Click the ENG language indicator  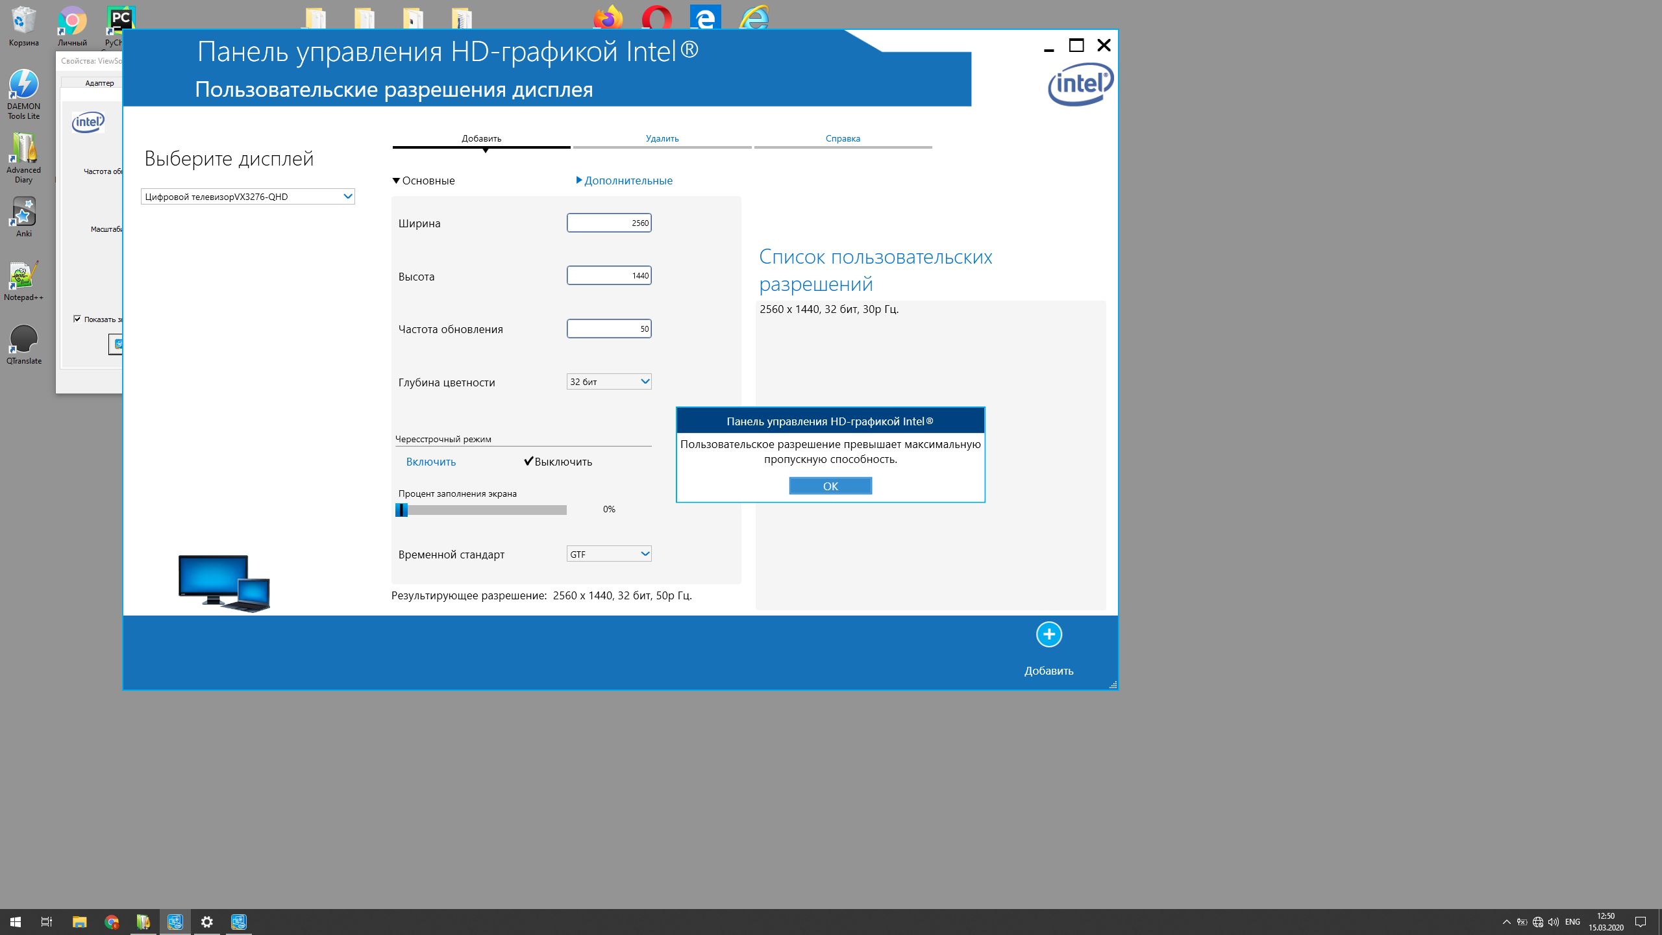(x=1572, y=922)
